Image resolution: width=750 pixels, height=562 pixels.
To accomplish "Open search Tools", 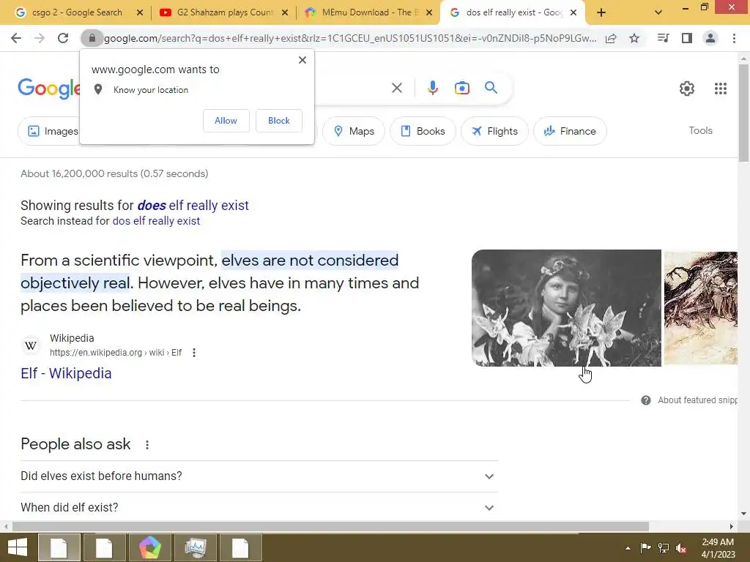I will (x=700, y=130).
